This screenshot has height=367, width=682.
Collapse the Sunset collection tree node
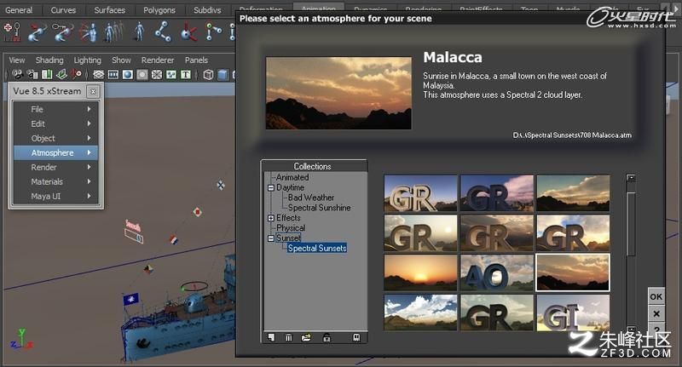pyautogui.click(x=271, y=238)
